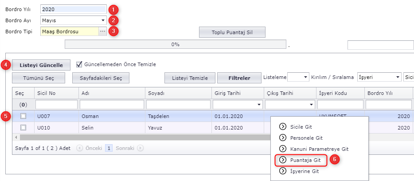This screenshot has height=181, width=414.
Task: Click the ellipsis icon in Bordro Tipi field
Action: (102, 31)
